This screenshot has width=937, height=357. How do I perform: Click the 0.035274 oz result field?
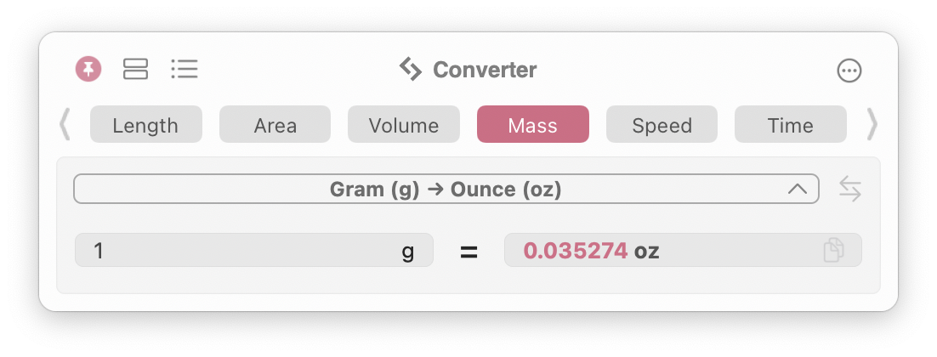coord(683,250)
